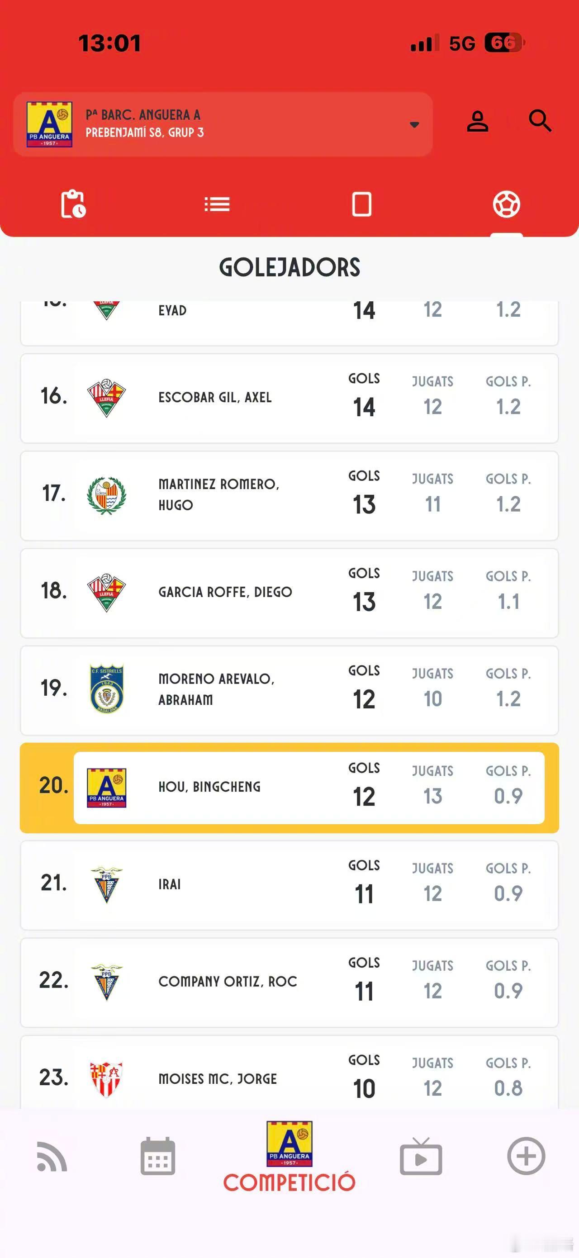
Task: Open the user profile icon
Action: point(478,121)
